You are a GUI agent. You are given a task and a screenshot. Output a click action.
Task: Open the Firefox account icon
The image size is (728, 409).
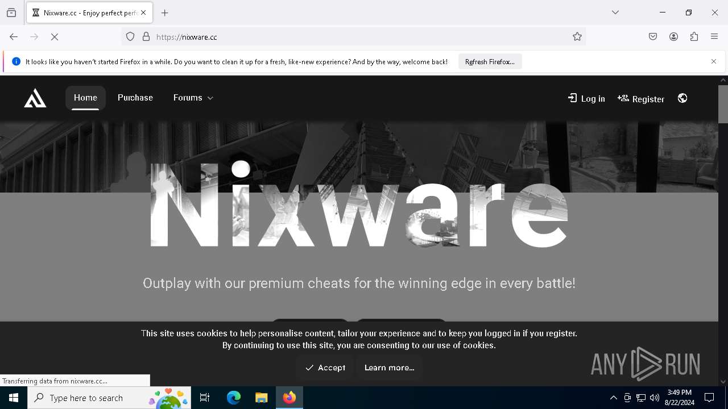pyautogui.click(x=673, y=37)
